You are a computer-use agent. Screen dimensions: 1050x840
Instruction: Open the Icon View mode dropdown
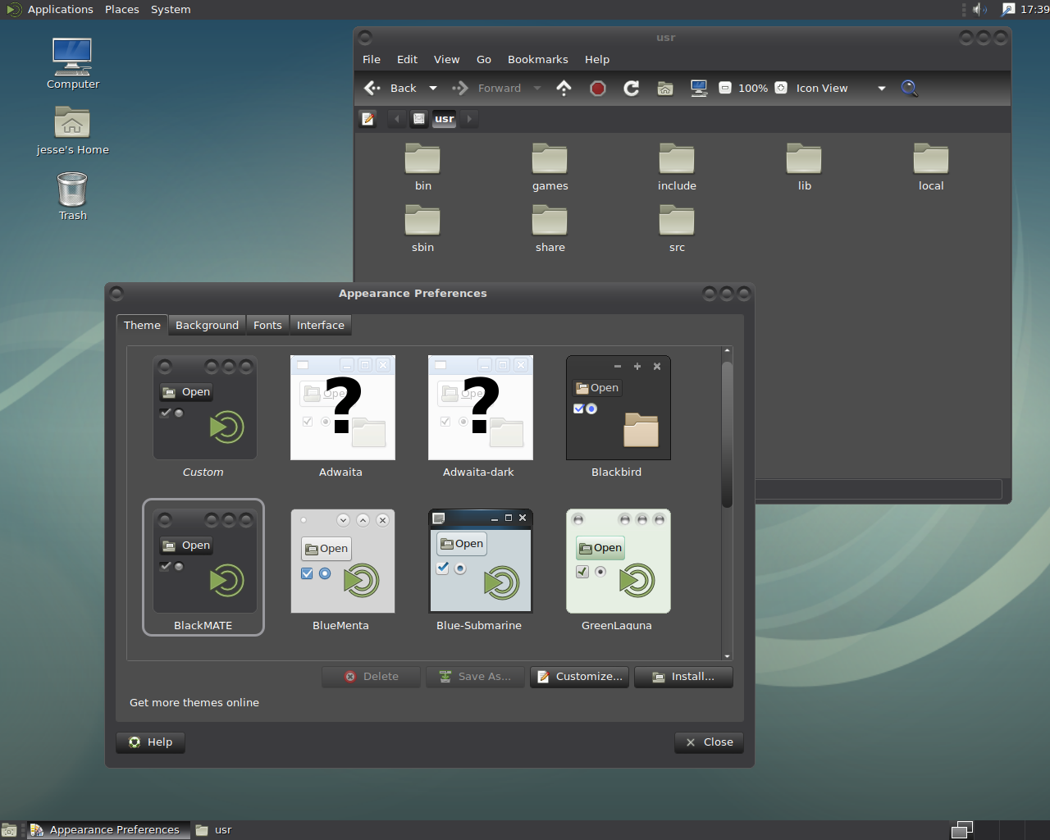tap(841, 88)
